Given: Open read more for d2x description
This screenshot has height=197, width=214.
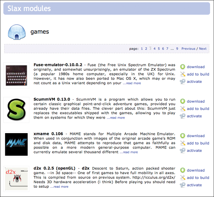Looking at the screenshot, I should pyautogui.click(x=59, y=187).
